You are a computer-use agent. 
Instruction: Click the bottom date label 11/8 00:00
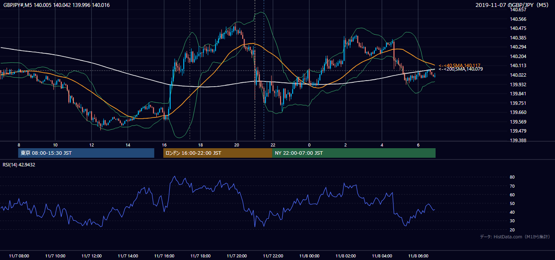tap(309, 256)
